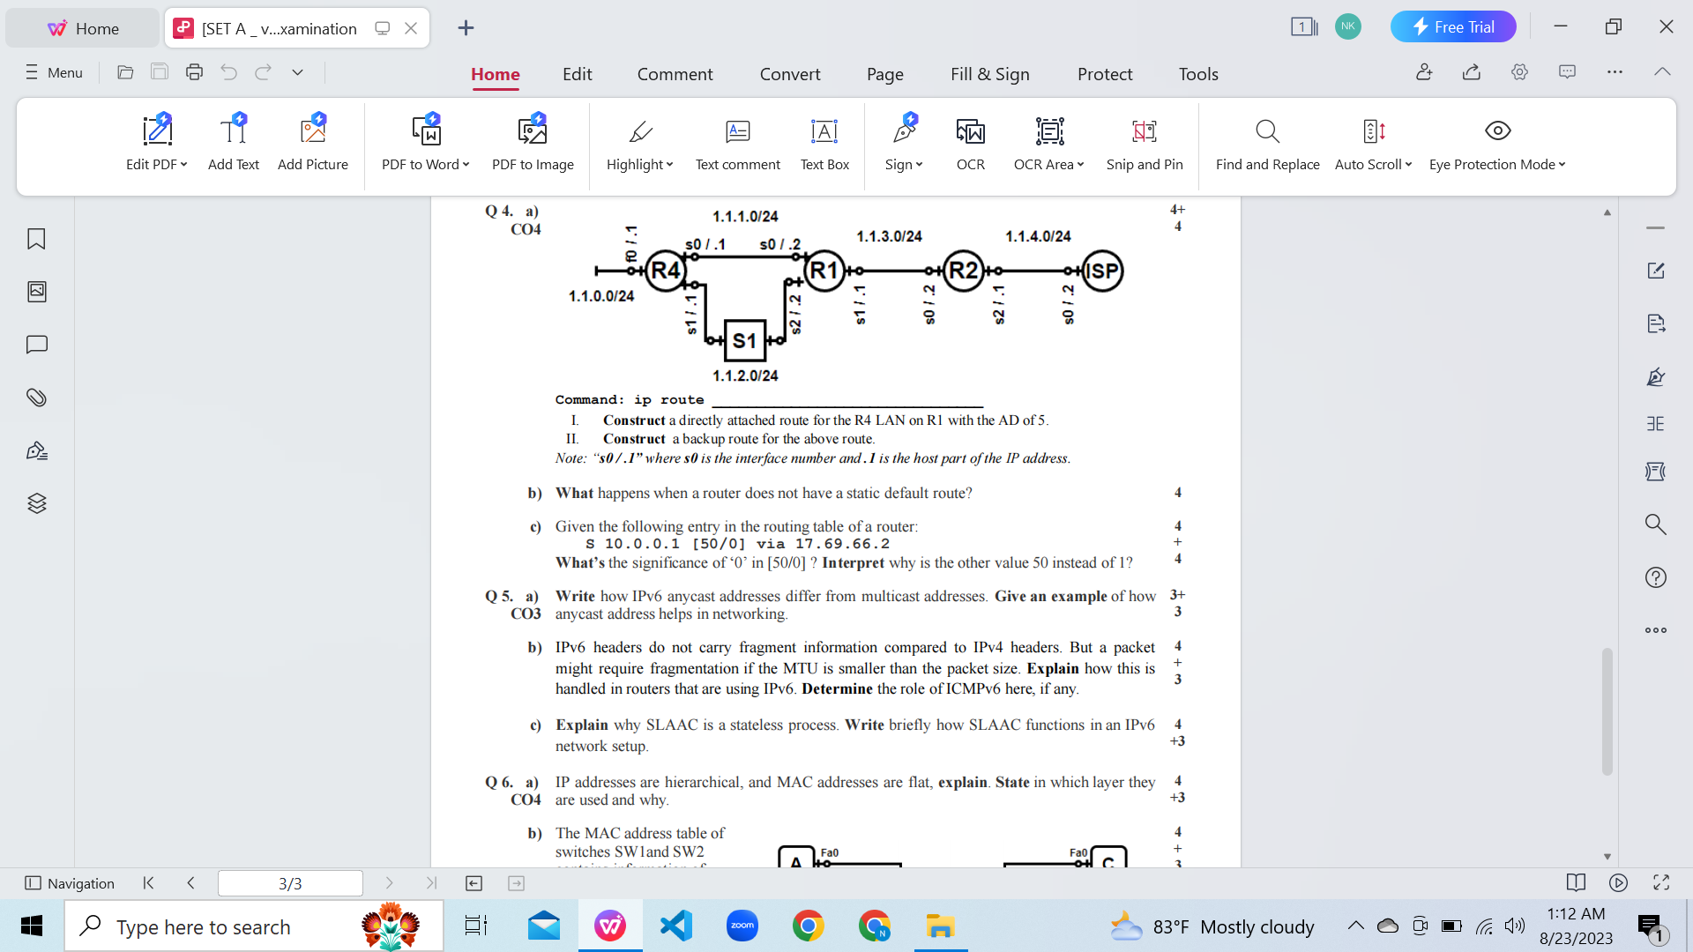Open the Highlight dropdown options
This screenshot has width=1693, height=952.
(x=669, y=165)
